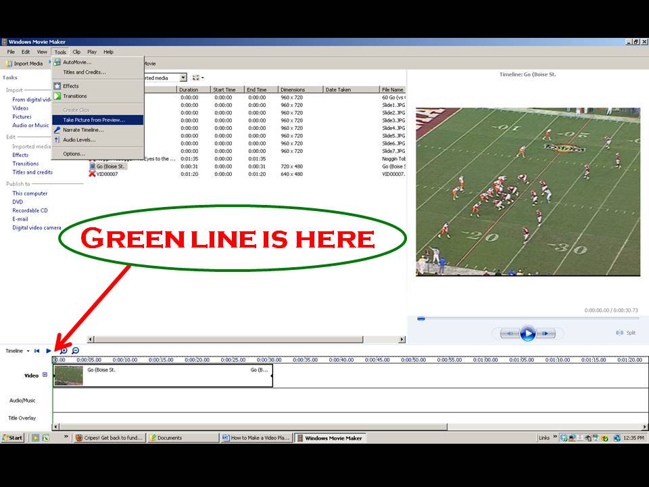
Task: Click the Split clip button
Action: 625,333
